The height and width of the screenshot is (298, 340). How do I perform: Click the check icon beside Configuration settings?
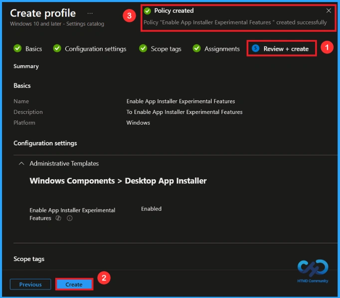click(57, 48)
